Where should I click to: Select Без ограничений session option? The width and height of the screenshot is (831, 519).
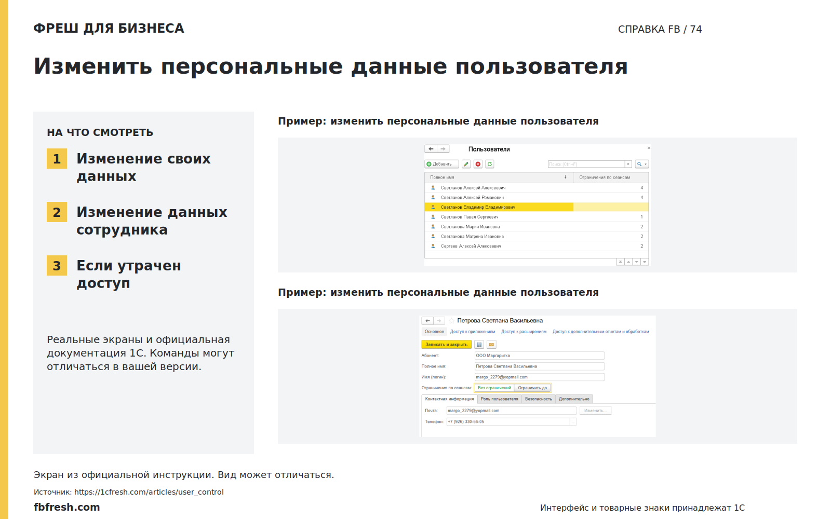[x=494, y=388]
